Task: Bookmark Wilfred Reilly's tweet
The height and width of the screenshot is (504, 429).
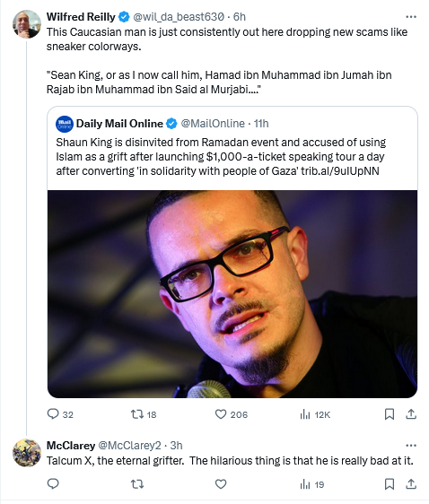Action: click(x=390, y=414)
